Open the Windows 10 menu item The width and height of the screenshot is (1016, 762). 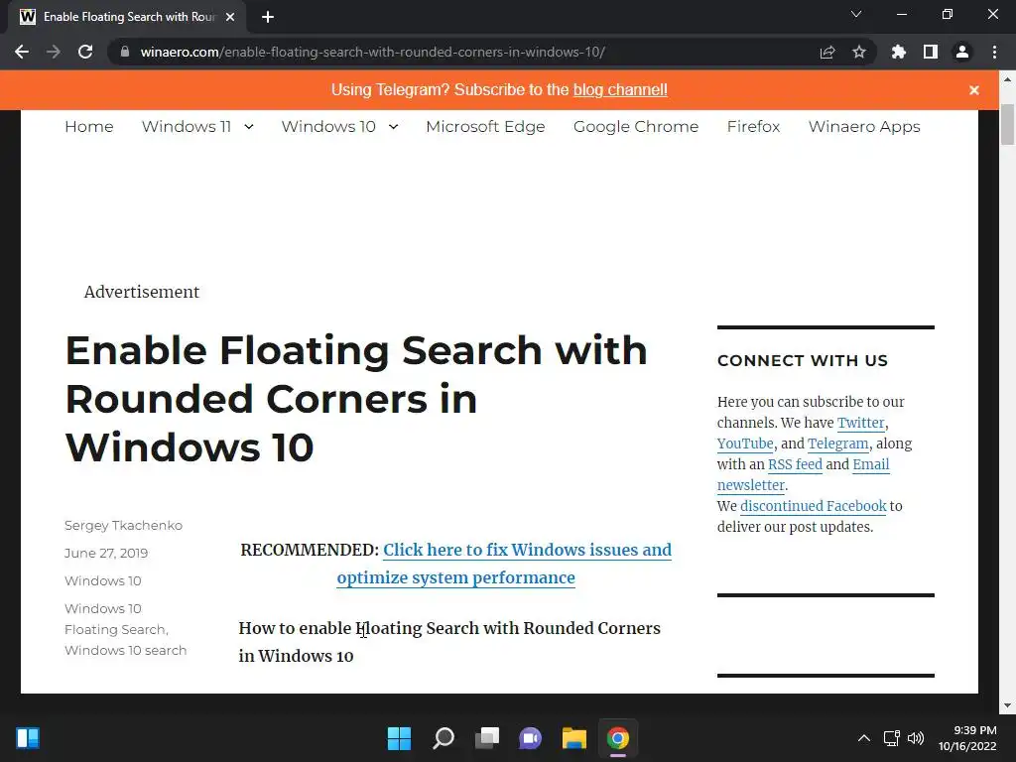point(328,126)
